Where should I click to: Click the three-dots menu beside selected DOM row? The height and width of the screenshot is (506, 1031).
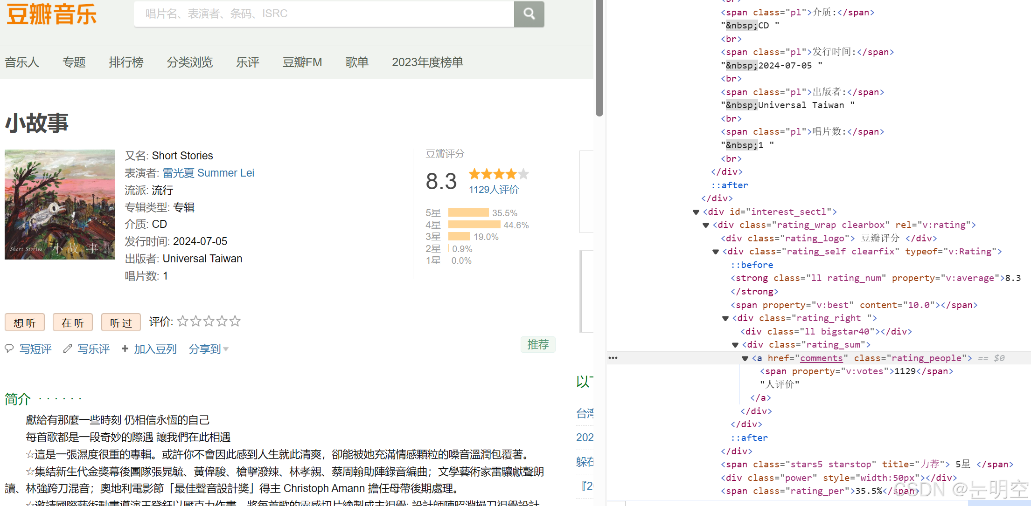(613, 358)
